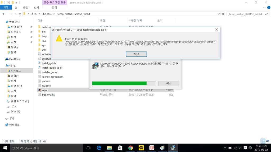Open recent locations dropdown arrow
271x152 pixels.
(15, 14)
